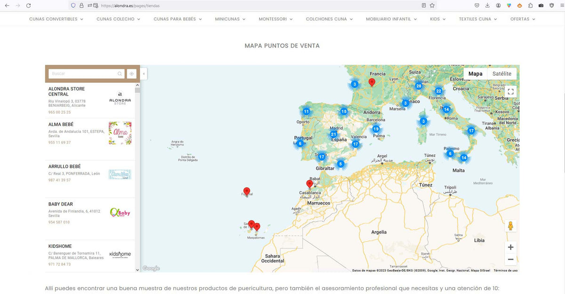Viewport: 565px width, 294px height.
Task: Click the search magnifier icon in store finder
Action: (x=120, y=74)
